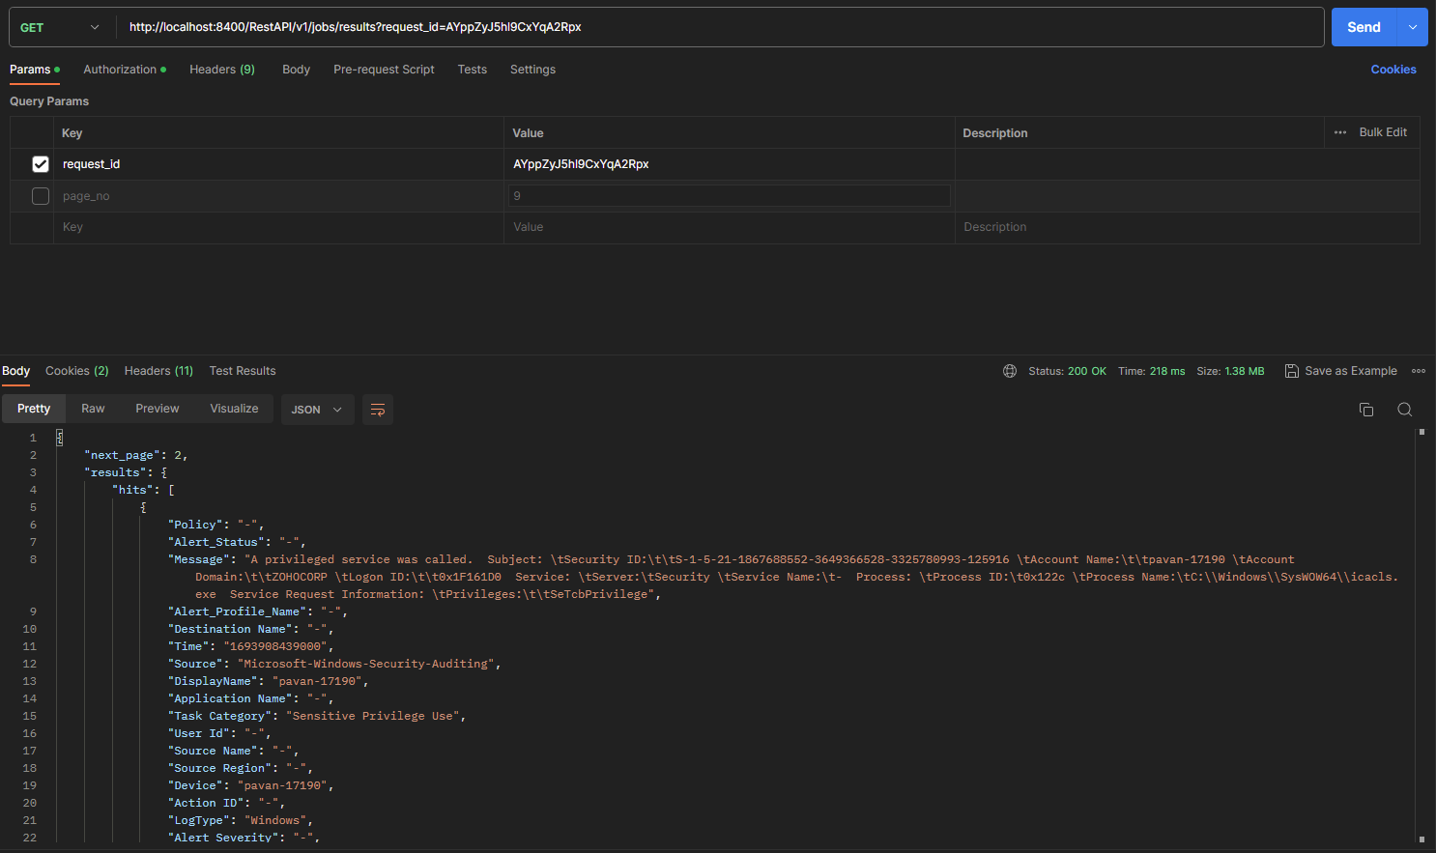Open search in the response body
The image size is (1436, 853).
(x=1404, y=410)
